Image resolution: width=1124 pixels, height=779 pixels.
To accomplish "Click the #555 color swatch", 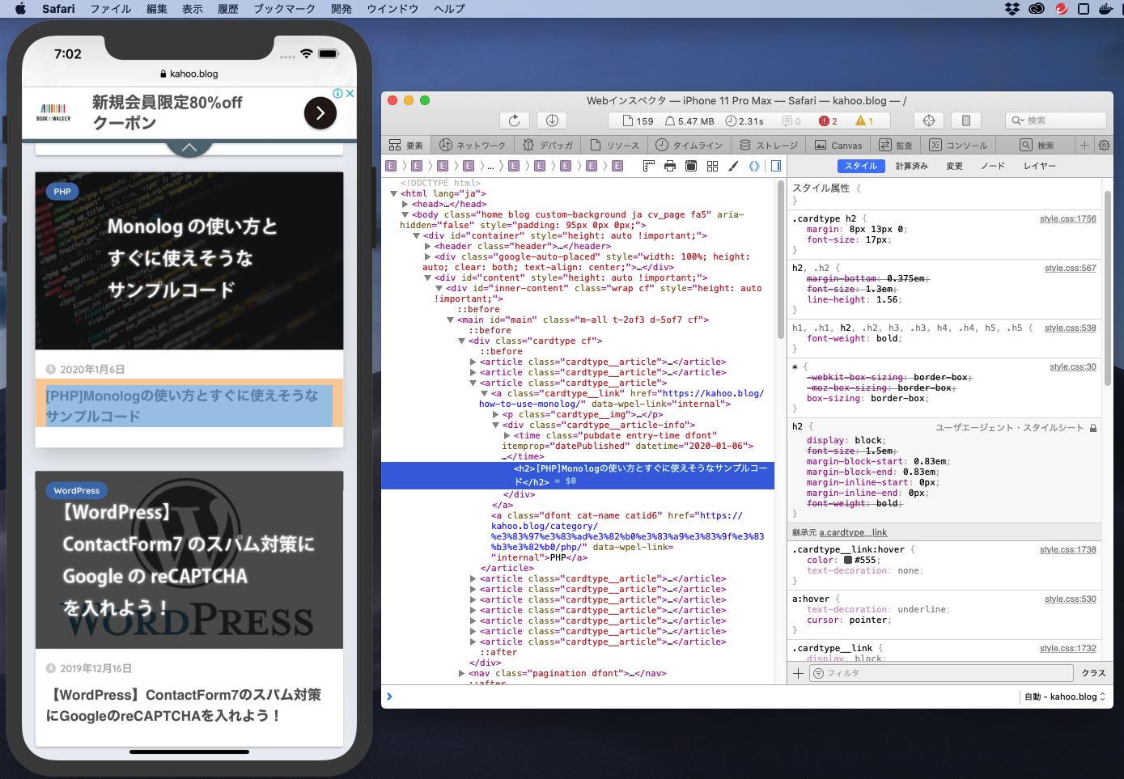I will tap(848, 560).
